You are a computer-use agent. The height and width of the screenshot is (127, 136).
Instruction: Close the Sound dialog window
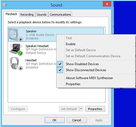pos(107,4)
